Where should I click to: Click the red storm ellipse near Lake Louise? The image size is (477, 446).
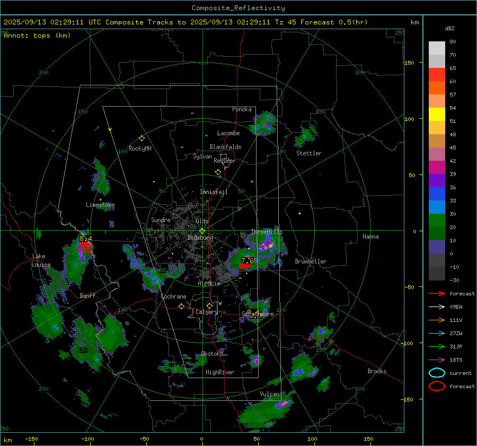click(x=85, y=247)
